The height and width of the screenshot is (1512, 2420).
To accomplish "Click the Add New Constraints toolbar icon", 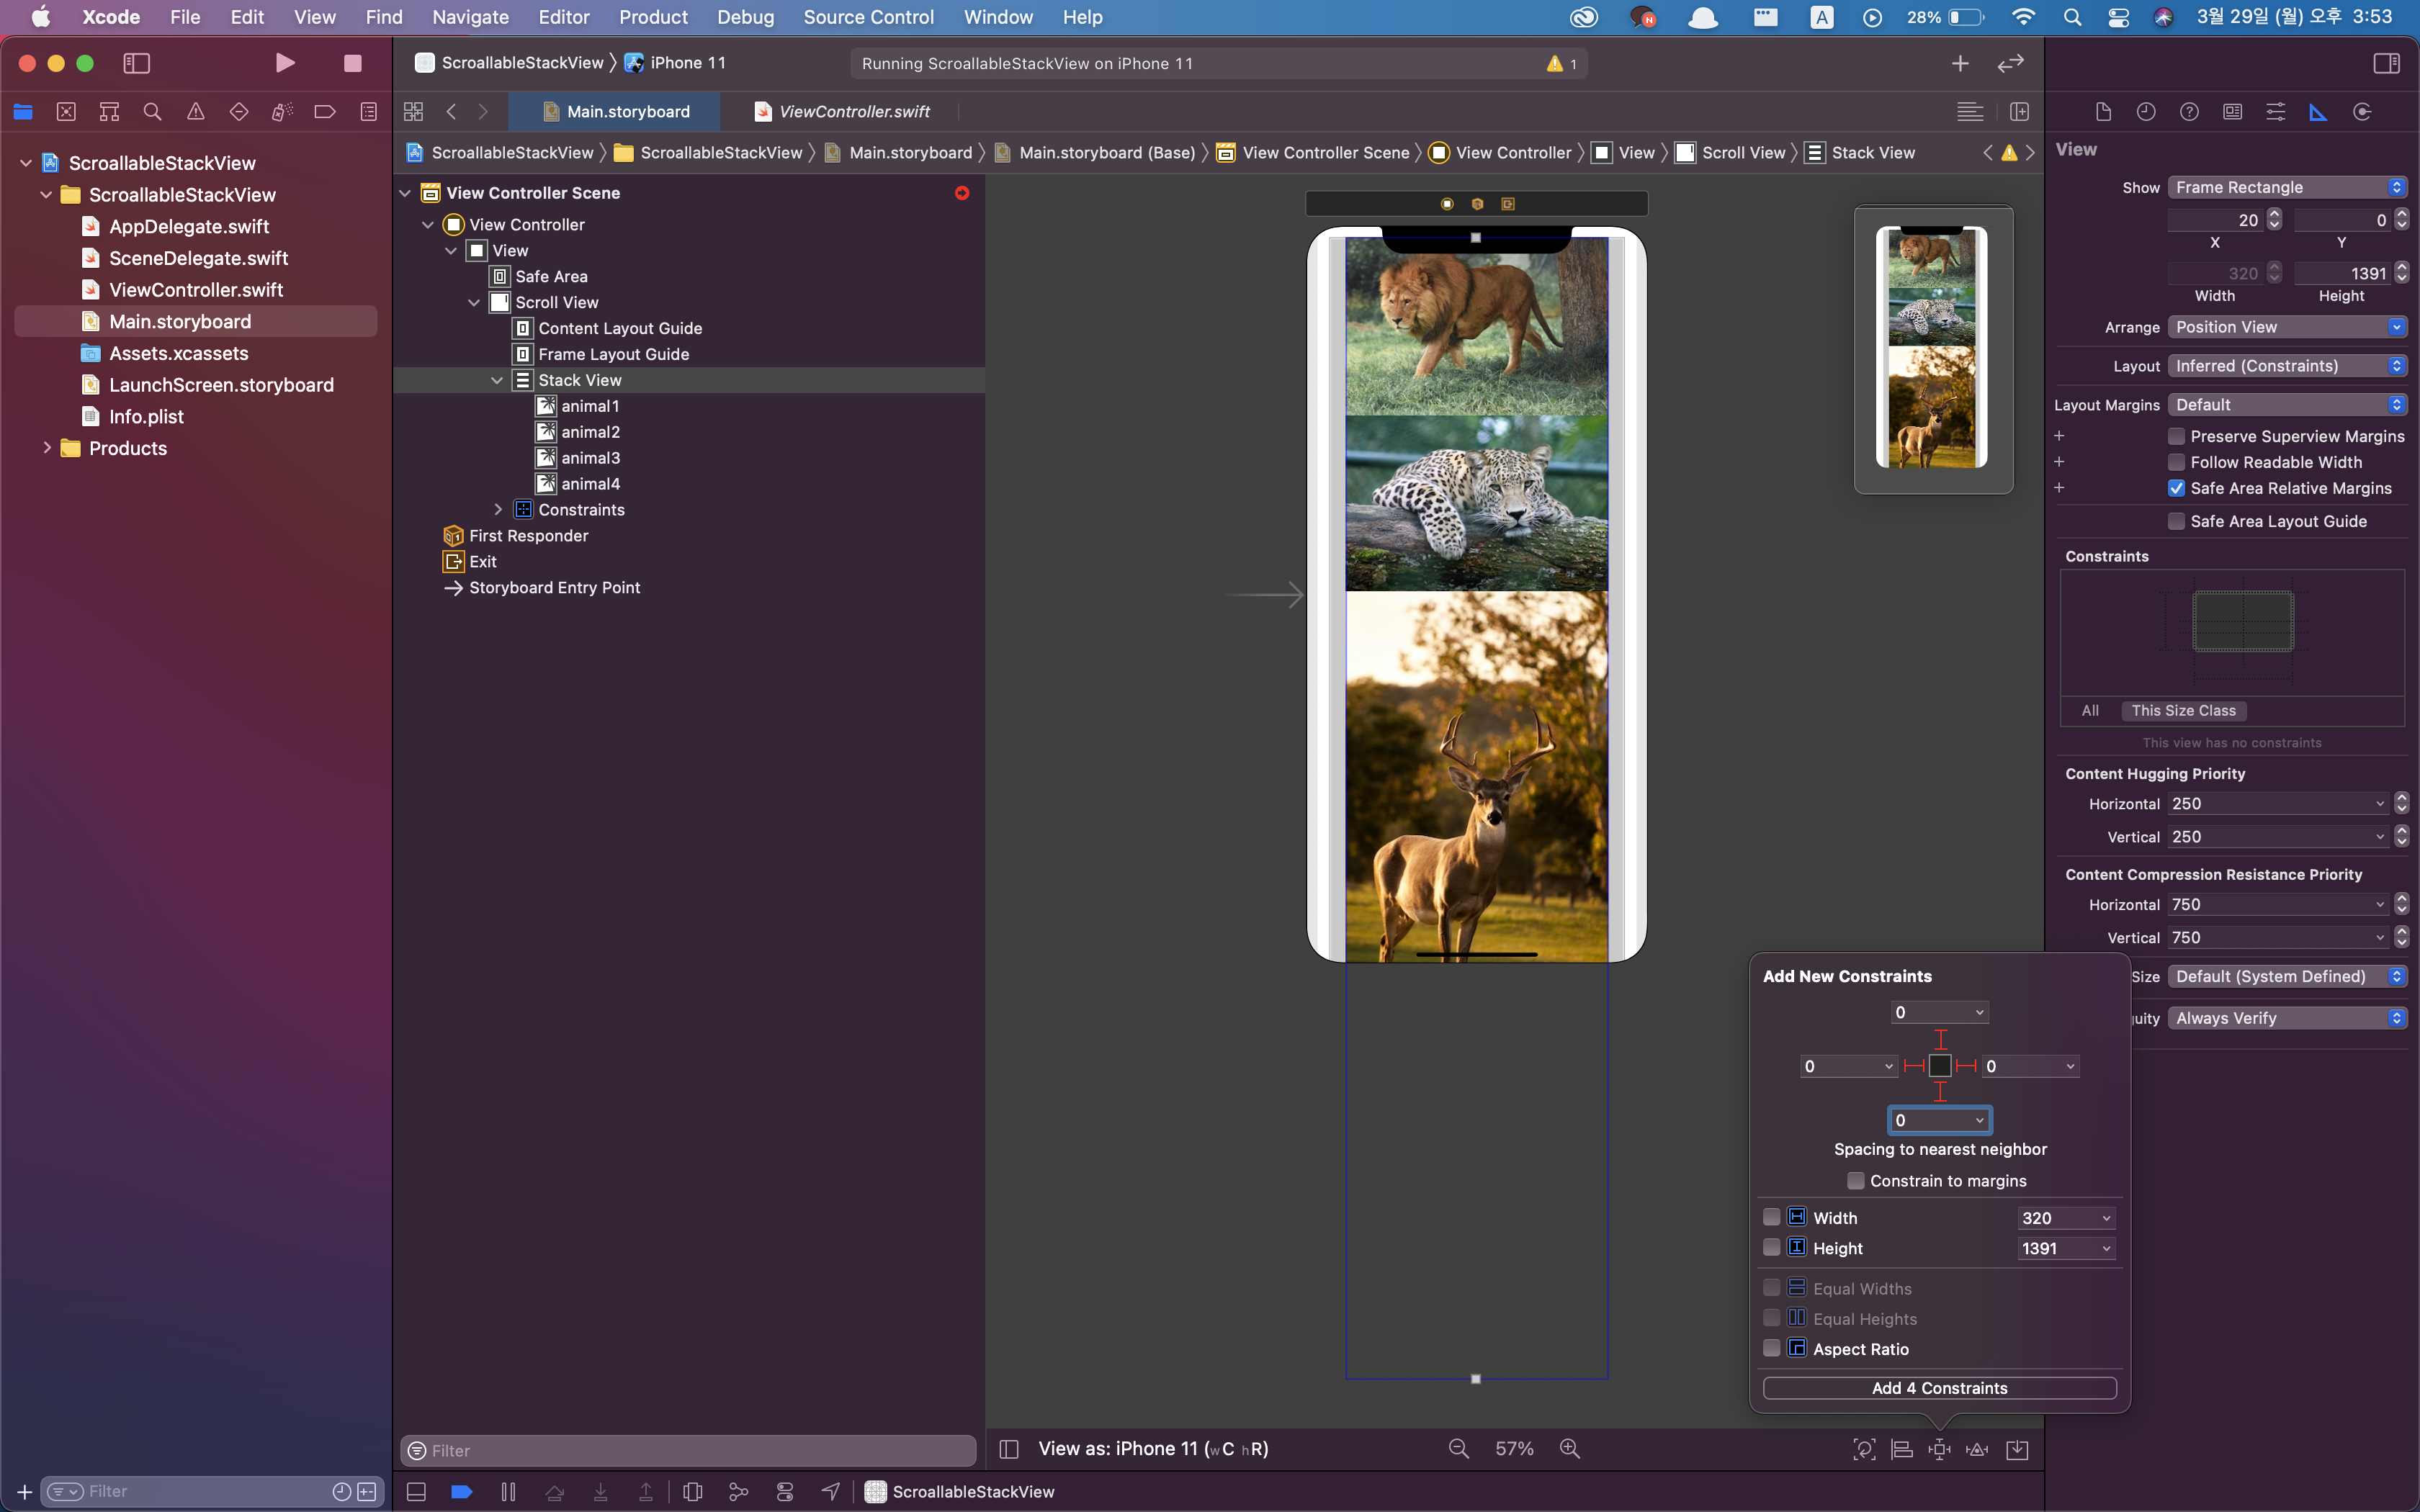I will point(1939,1449).
